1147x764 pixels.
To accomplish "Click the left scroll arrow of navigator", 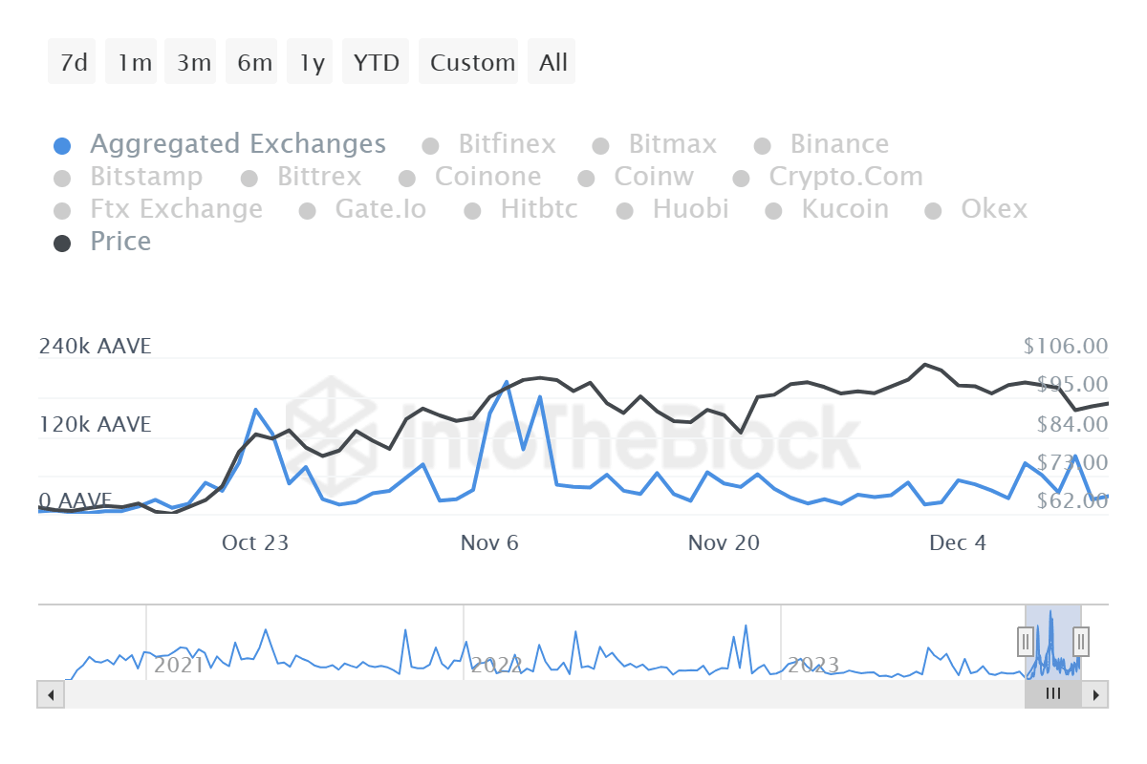I will 50,694.
